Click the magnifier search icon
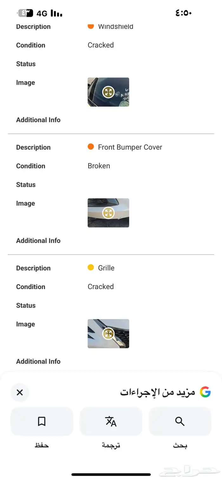The height and width of the screenshot is (480, 222). click(180, 421)
